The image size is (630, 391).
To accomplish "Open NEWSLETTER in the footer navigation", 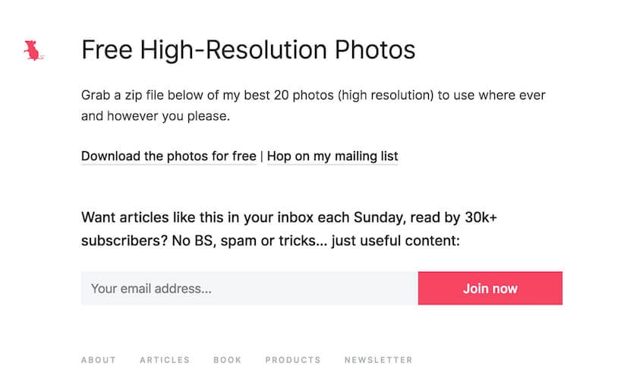I will pyautogui.click(x=379, y=360).
